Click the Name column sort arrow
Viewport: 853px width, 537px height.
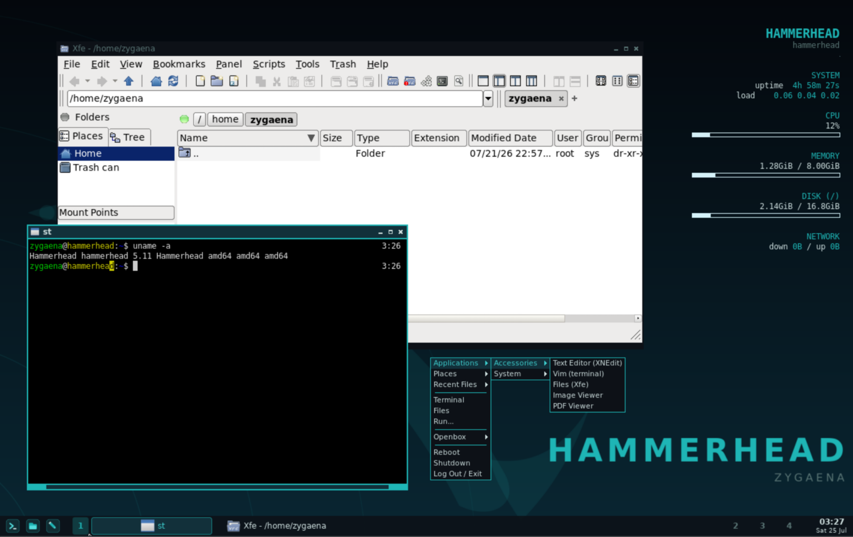click(x=311, y=138)
